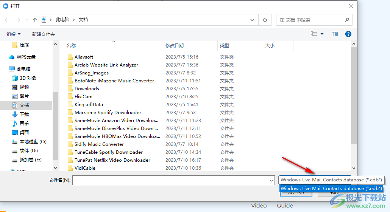390x212 pixels.
Task: Change view layout icon
Action: tap(314, 34)
